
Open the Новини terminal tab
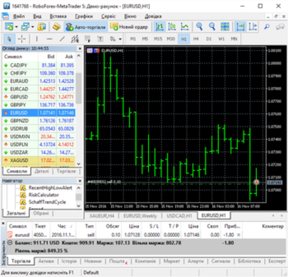point(93,261)
